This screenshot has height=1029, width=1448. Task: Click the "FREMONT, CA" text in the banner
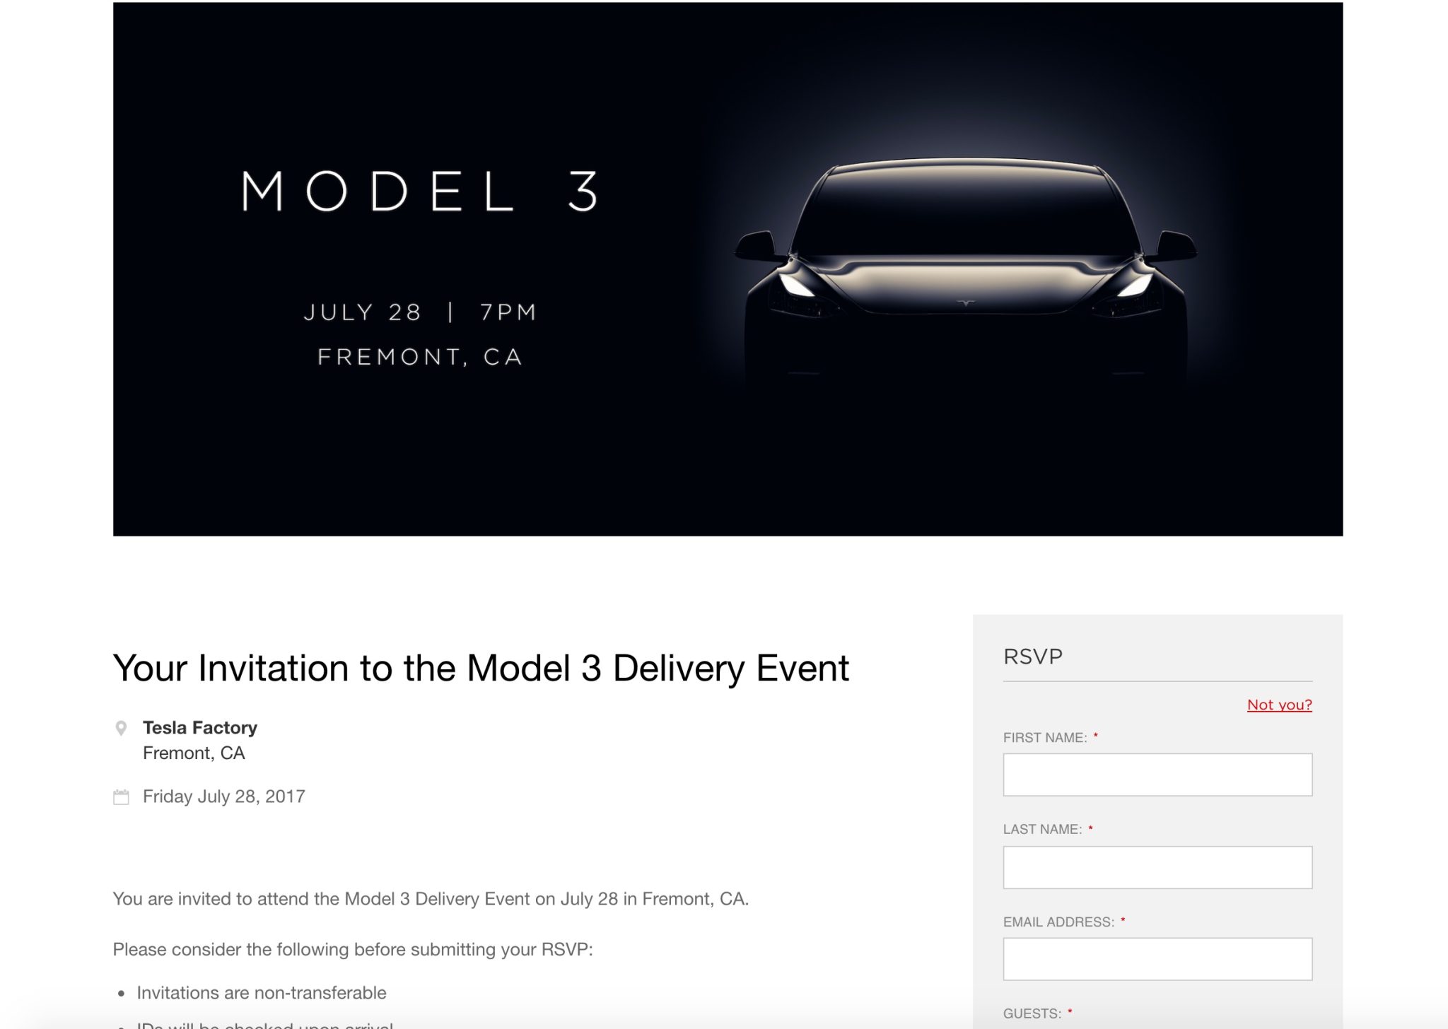(x=420, y=357)
